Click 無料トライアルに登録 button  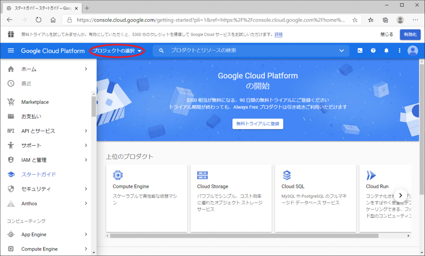coord(258,123)
